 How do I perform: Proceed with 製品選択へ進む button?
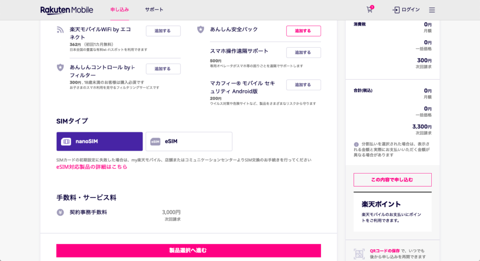(x=188, y=250)
